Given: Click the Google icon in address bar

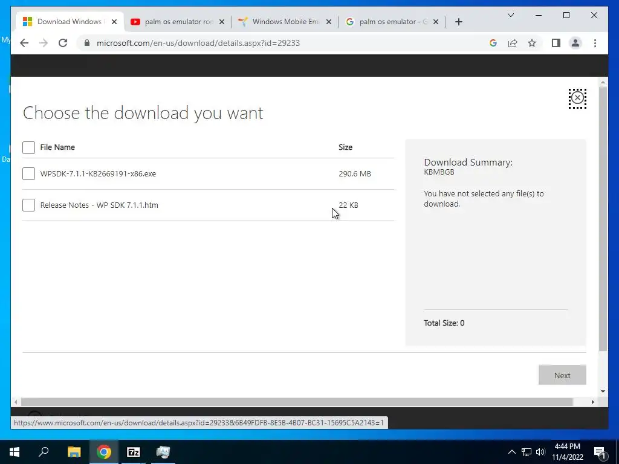Looking at the screenshot, I should coord(493,43).
